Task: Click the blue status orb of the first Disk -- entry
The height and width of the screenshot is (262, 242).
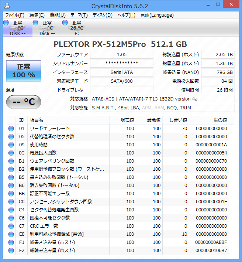Action: pyautogui.click(x=6, y=23)
